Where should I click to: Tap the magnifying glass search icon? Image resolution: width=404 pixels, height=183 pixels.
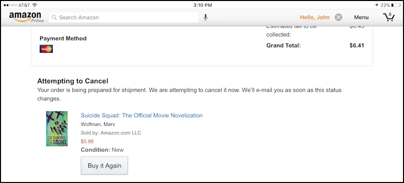(x=54, y=18)
